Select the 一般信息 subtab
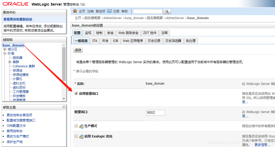The image size is (275, 147). (x=81, y=41)
